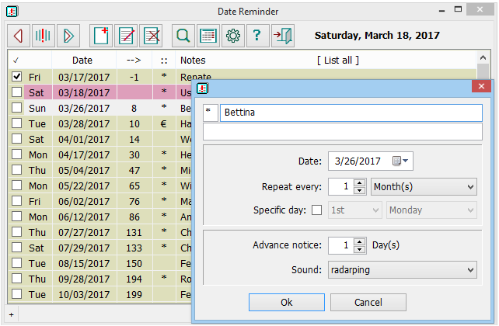Open the search magnifier tool
The width and height of the screenshot is (499, 326).
(183, 36)
